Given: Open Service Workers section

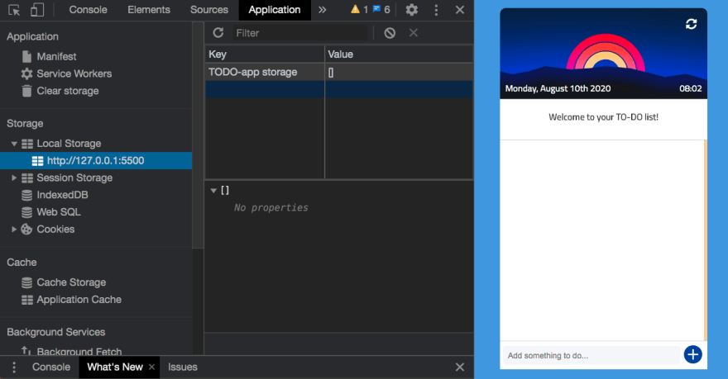Looking at the screenshot, I should click(74, 73).
